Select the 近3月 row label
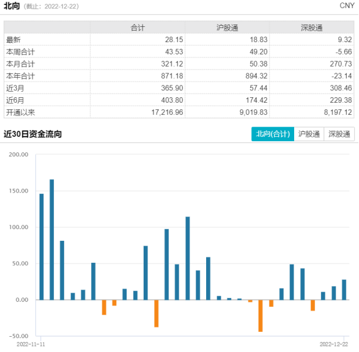The height and width of the screenshot is (352, 359). tap(15, 88)
